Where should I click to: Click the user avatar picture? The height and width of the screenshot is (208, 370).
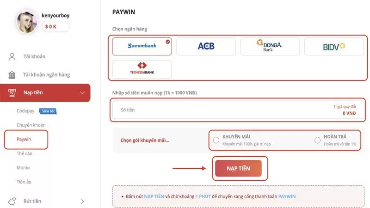(27, 22)
